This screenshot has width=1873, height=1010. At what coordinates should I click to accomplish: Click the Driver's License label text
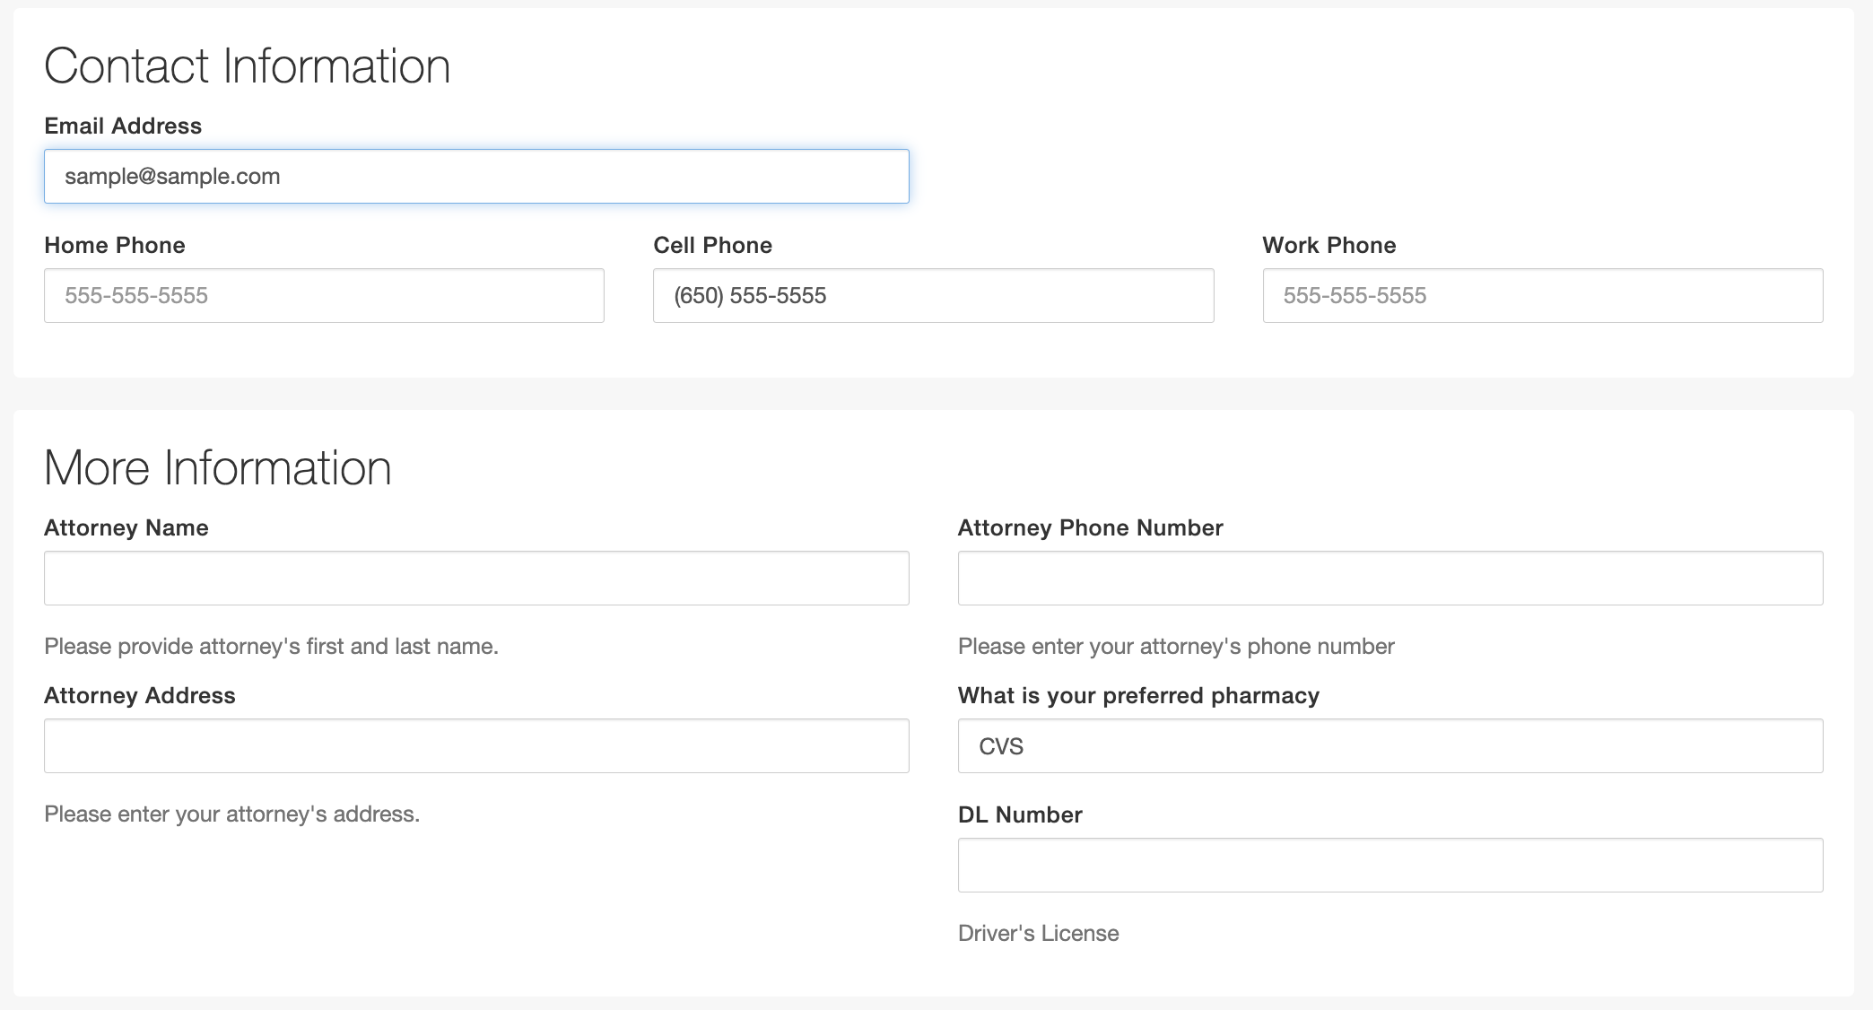(x=1040, y=934)
